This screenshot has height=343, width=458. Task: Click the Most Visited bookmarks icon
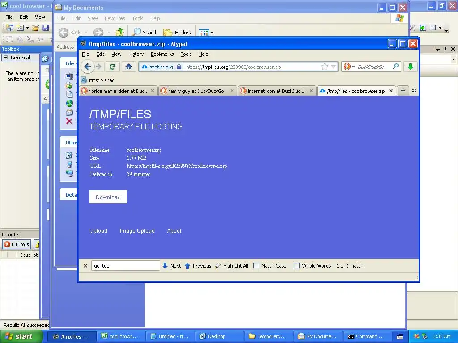pyautogui.click(x=84, y=80)
